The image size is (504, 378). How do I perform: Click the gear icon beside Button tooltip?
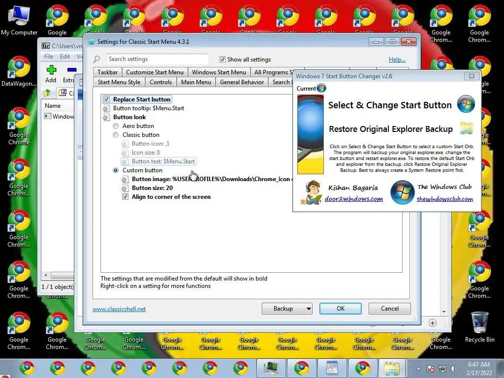tap(106, 108)
